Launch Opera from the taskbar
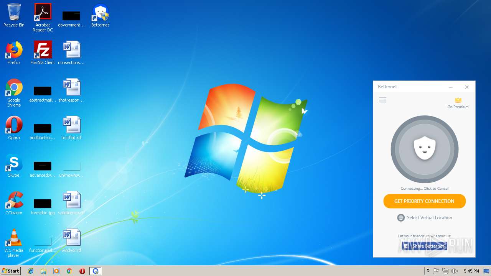The height and width of the screenshot is (276, 491). point(82,271)
